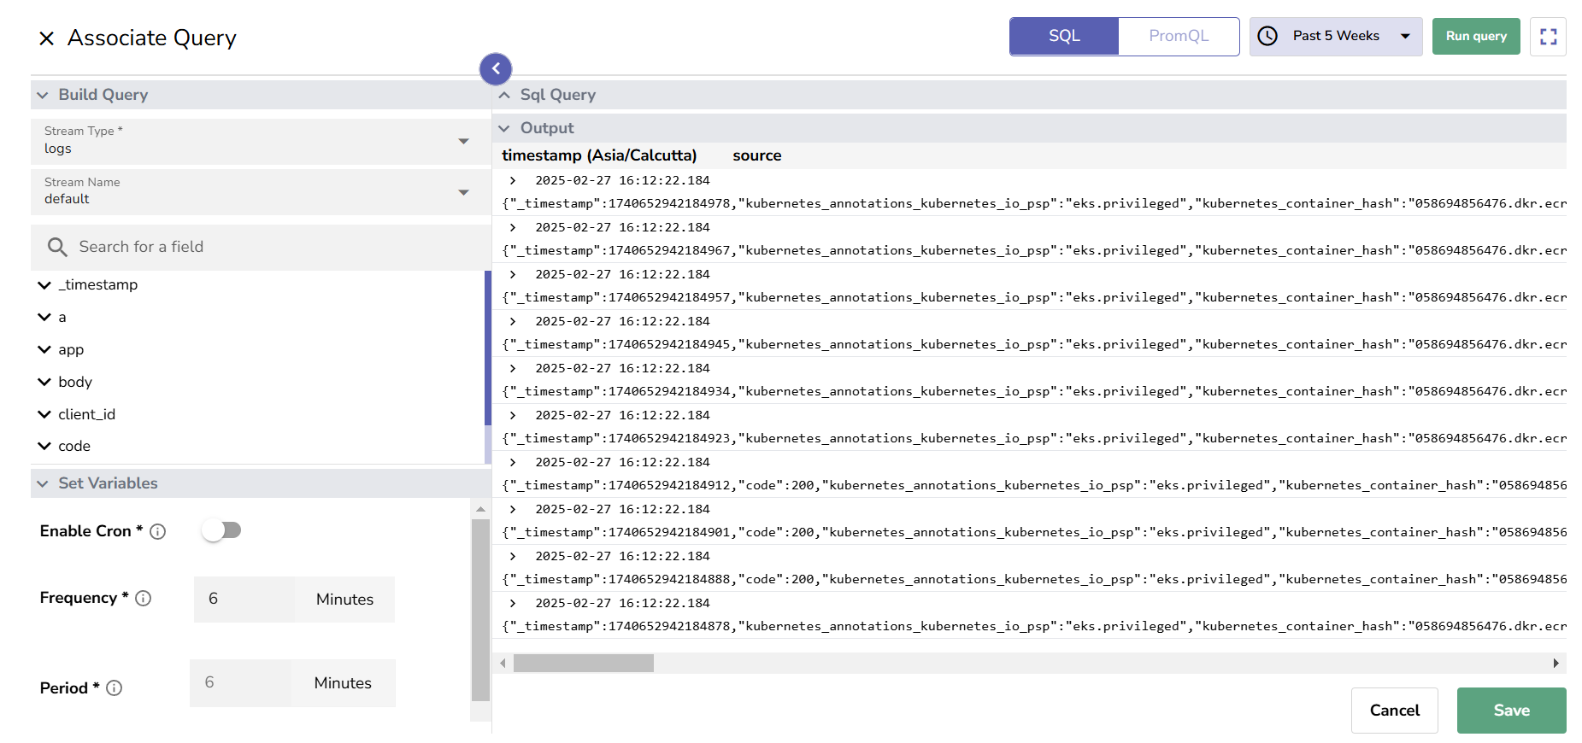Click the info icon next to Enable Cron

[x=158, y=532]
